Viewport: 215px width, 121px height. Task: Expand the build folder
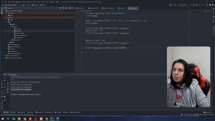coord(6,17)
